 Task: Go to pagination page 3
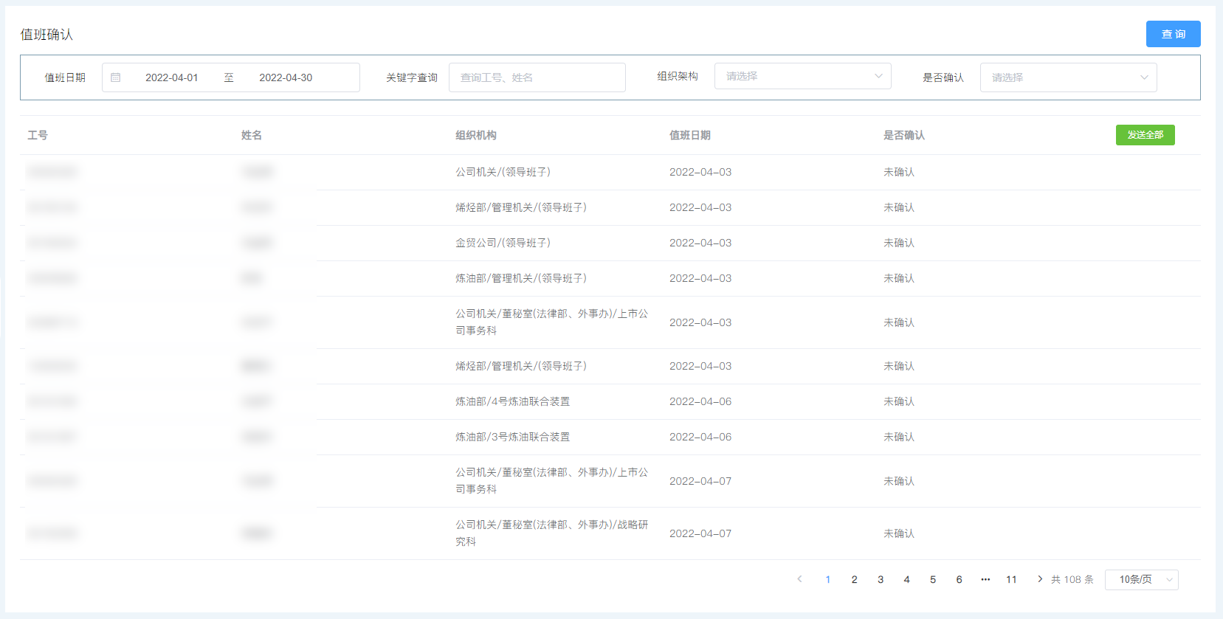point(881,580)
